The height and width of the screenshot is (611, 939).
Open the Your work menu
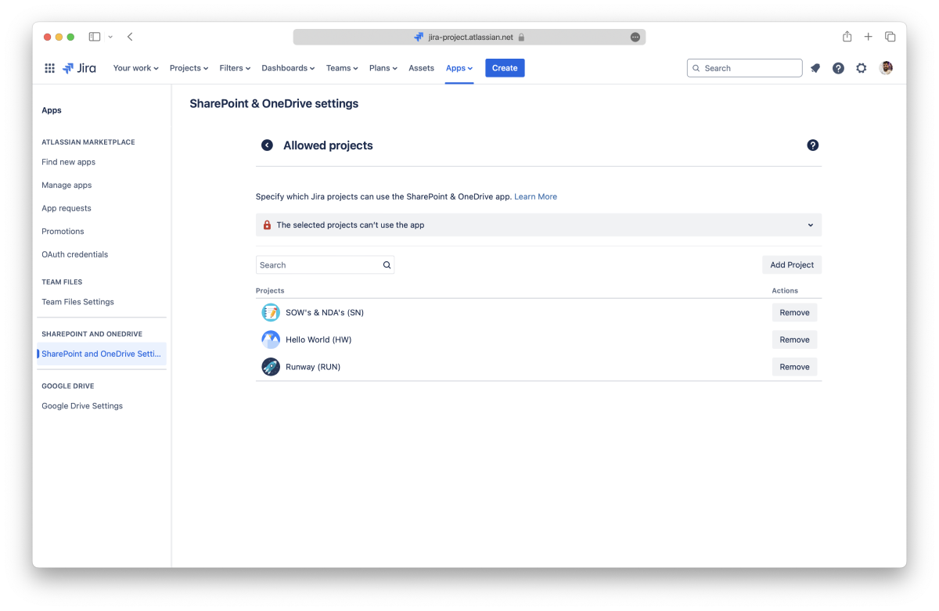[x=135, y=68]
